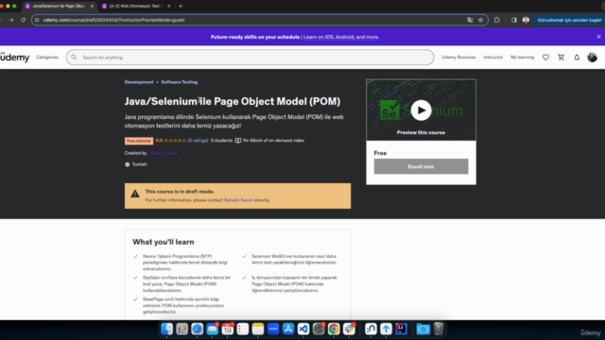This screenshot has height=340, width=605.
Task: Open the translate page icon
Action: point(470,20)
